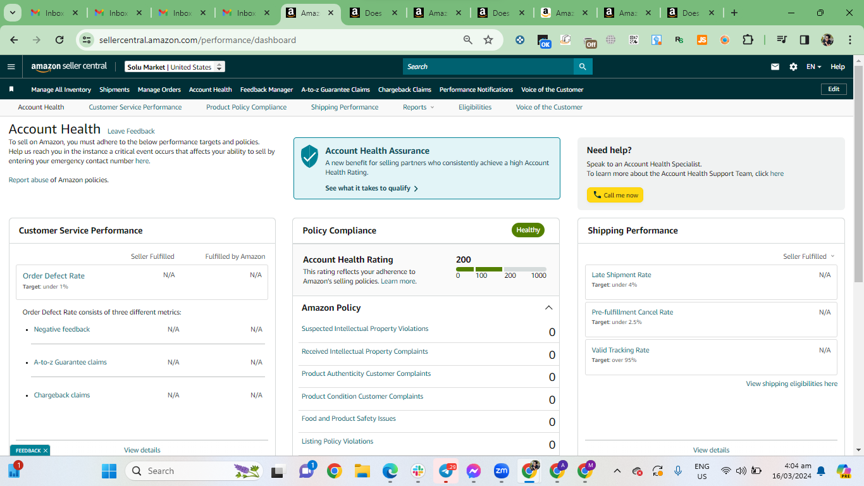Open the Leave Feedback link

(131, 131)
